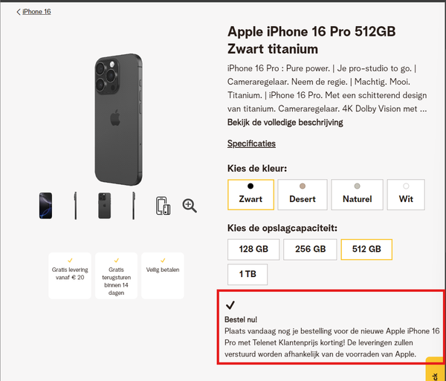Choose 128 GB storage capacity
This screenshot has height=381, width=446.
(253, 250)
